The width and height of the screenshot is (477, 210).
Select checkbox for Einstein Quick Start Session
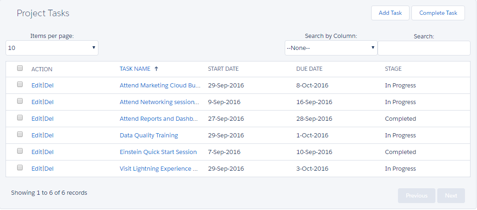point(20,151)
